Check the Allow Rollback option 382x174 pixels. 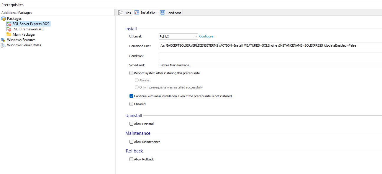(x=132, y=159)
